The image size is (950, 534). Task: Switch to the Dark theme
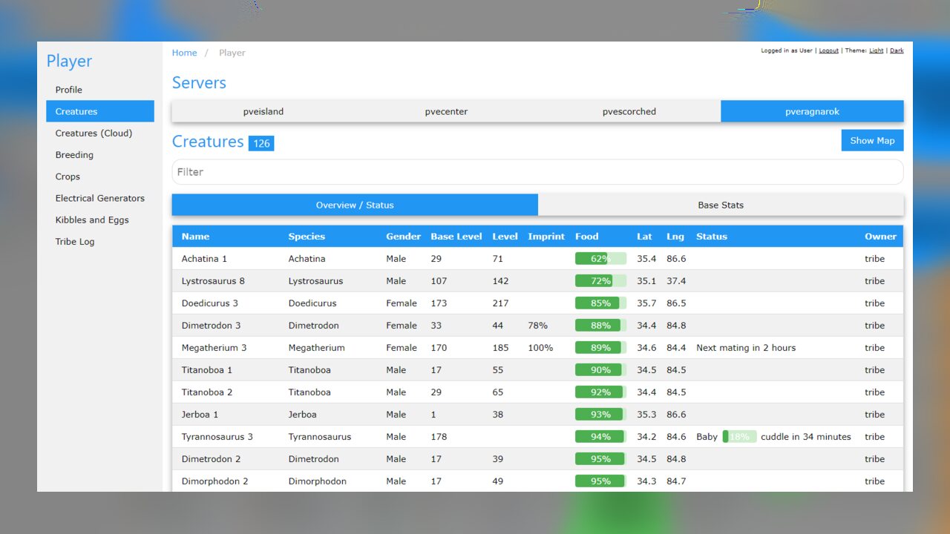click(x=897, y=51)
